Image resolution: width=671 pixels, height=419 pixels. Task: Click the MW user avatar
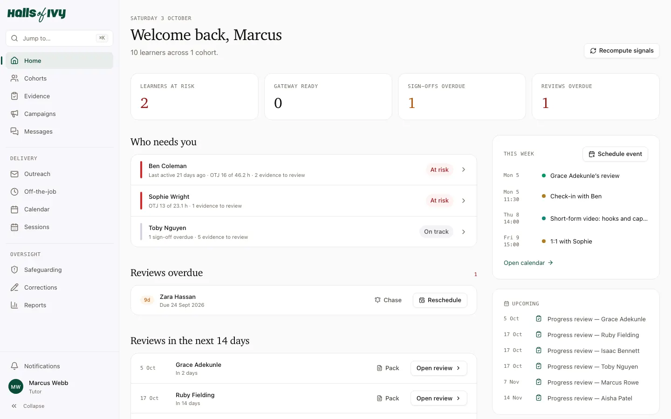coord(16,386)
